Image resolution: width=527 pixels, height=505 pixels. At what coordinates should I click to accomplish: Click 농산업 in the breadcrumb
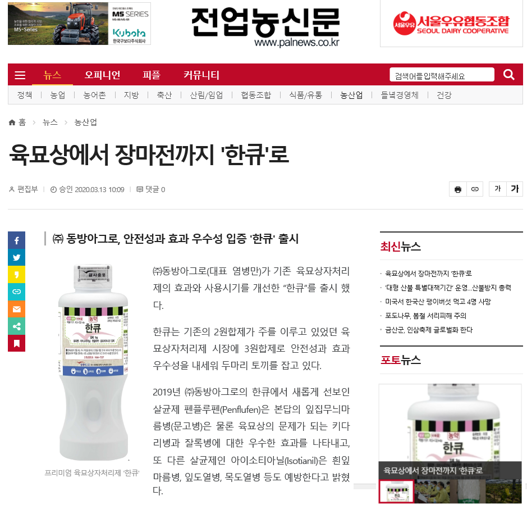pos(86,122)
